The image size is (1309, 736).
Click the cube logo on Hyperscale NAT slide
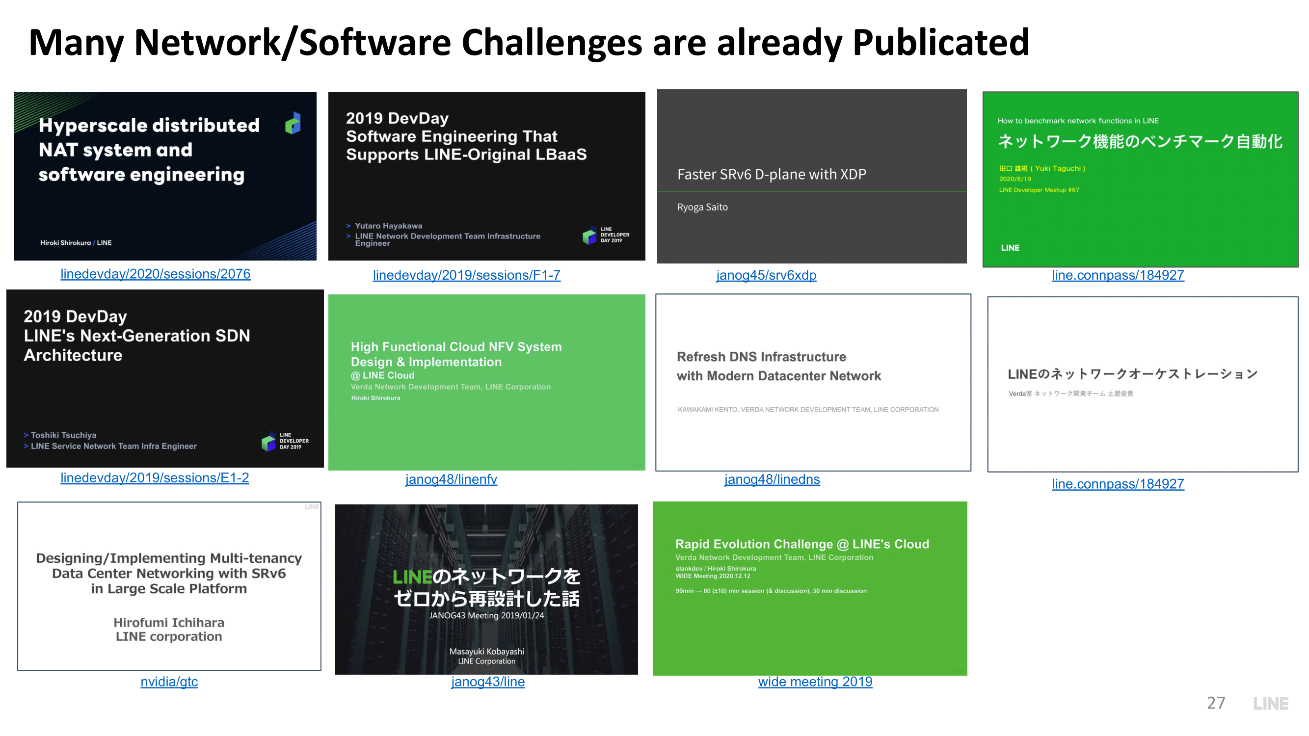click(x=293, y=123)
